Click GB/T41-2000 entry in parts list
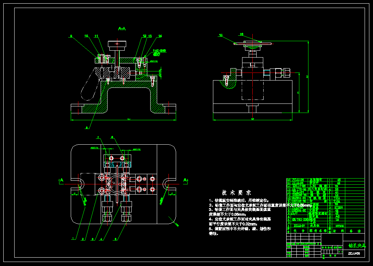This screenshot has width=373, height=266. (300, 220)
